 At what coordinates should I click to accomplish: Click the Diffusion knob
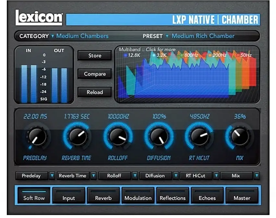(x=159, y=136)
